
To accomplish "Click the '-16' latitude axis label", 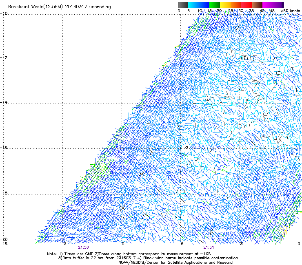I will point(4,148).
